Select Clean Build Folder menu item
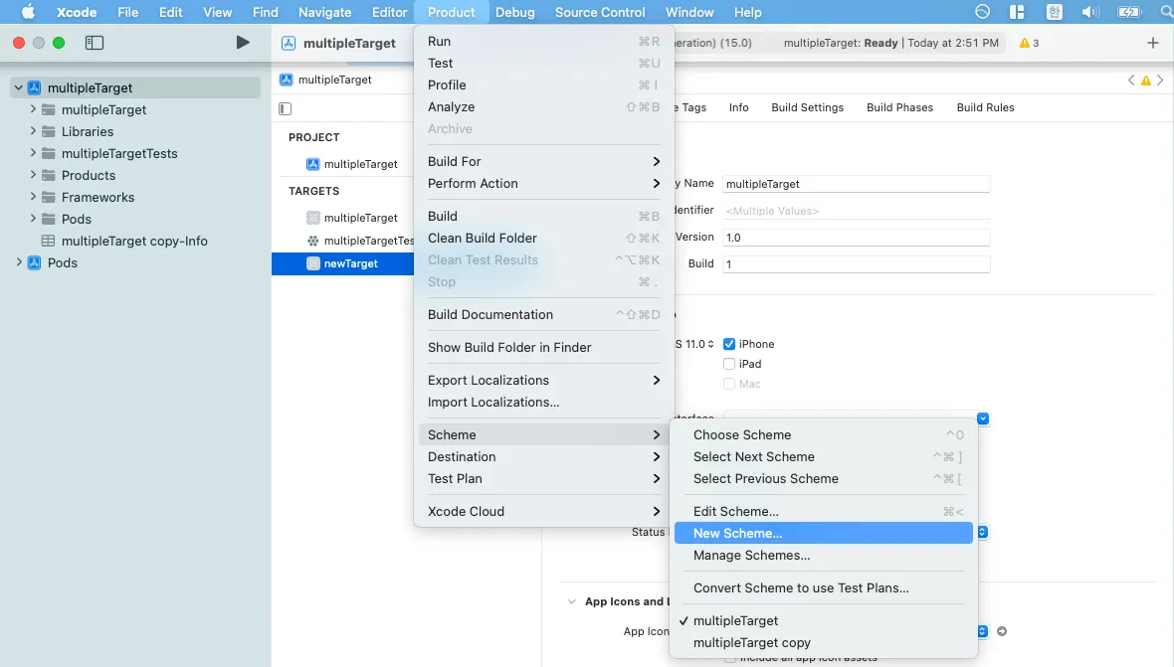The image size is (1174, 667). pos(544,238)
